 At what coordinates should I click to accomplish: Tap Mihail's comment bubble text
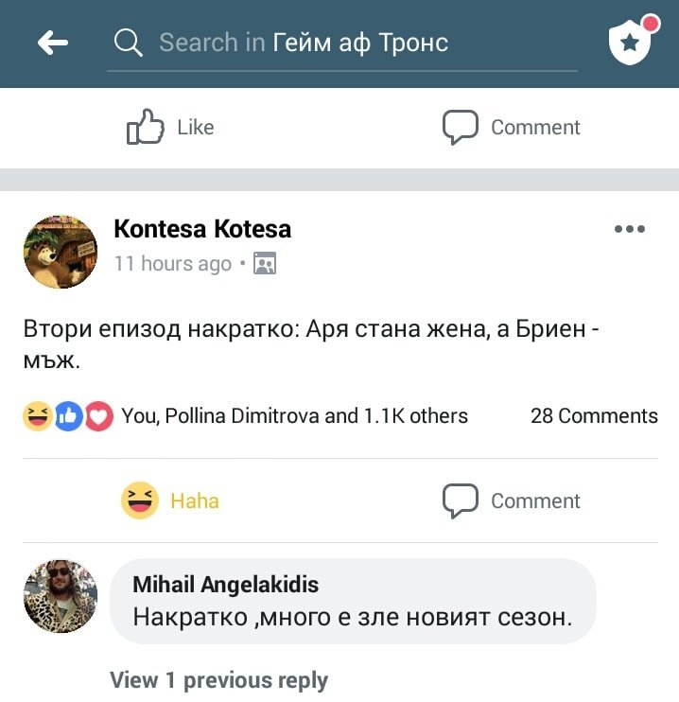click(x=353, y=619)
